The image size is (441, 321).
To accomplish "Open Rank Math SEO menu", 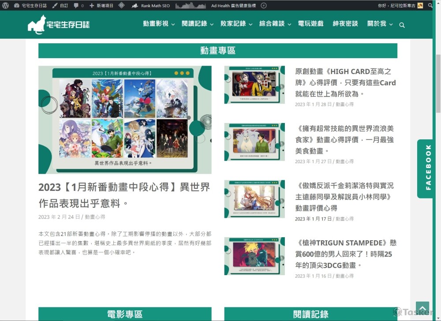I will [x=151, y=5].
